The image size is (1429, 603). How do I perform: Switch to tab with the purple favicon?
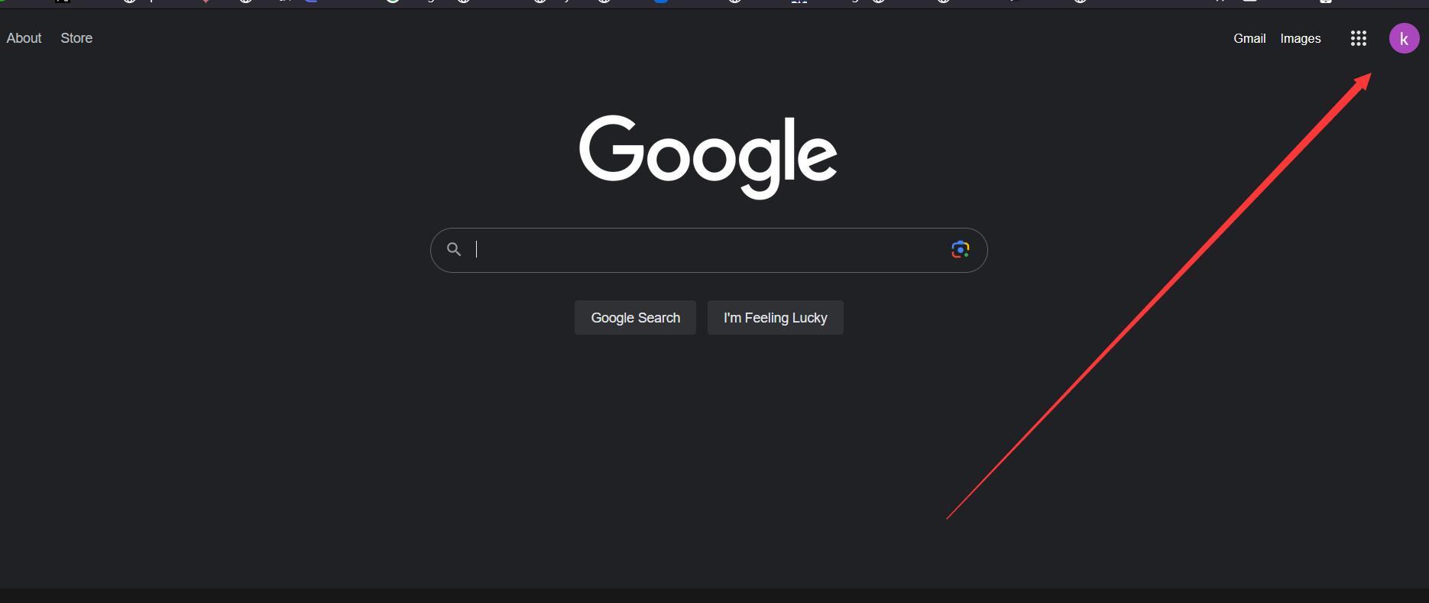pos(311,2)
